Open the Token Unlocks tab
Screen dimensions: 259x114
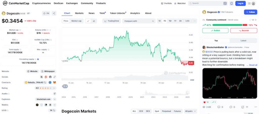point(117,13)
